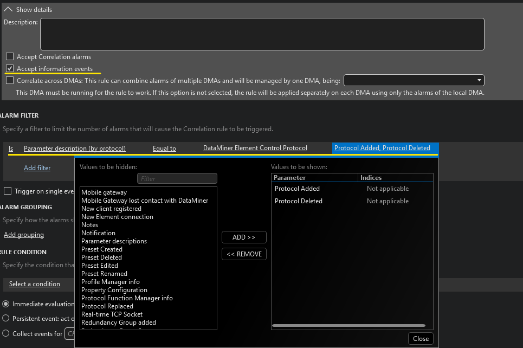Type in the values Filter box

pos(177,178)
